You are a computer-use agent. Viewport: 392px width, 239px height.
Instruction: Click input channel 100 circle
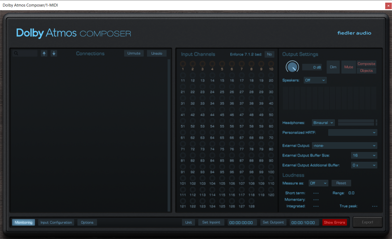click(x=271, y=167)
